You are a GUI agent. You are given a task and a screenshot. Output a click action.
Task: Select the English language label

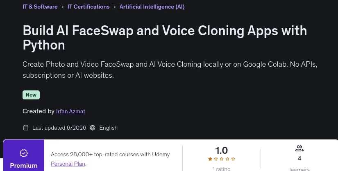pyautogui.click(x=109, y=128)
